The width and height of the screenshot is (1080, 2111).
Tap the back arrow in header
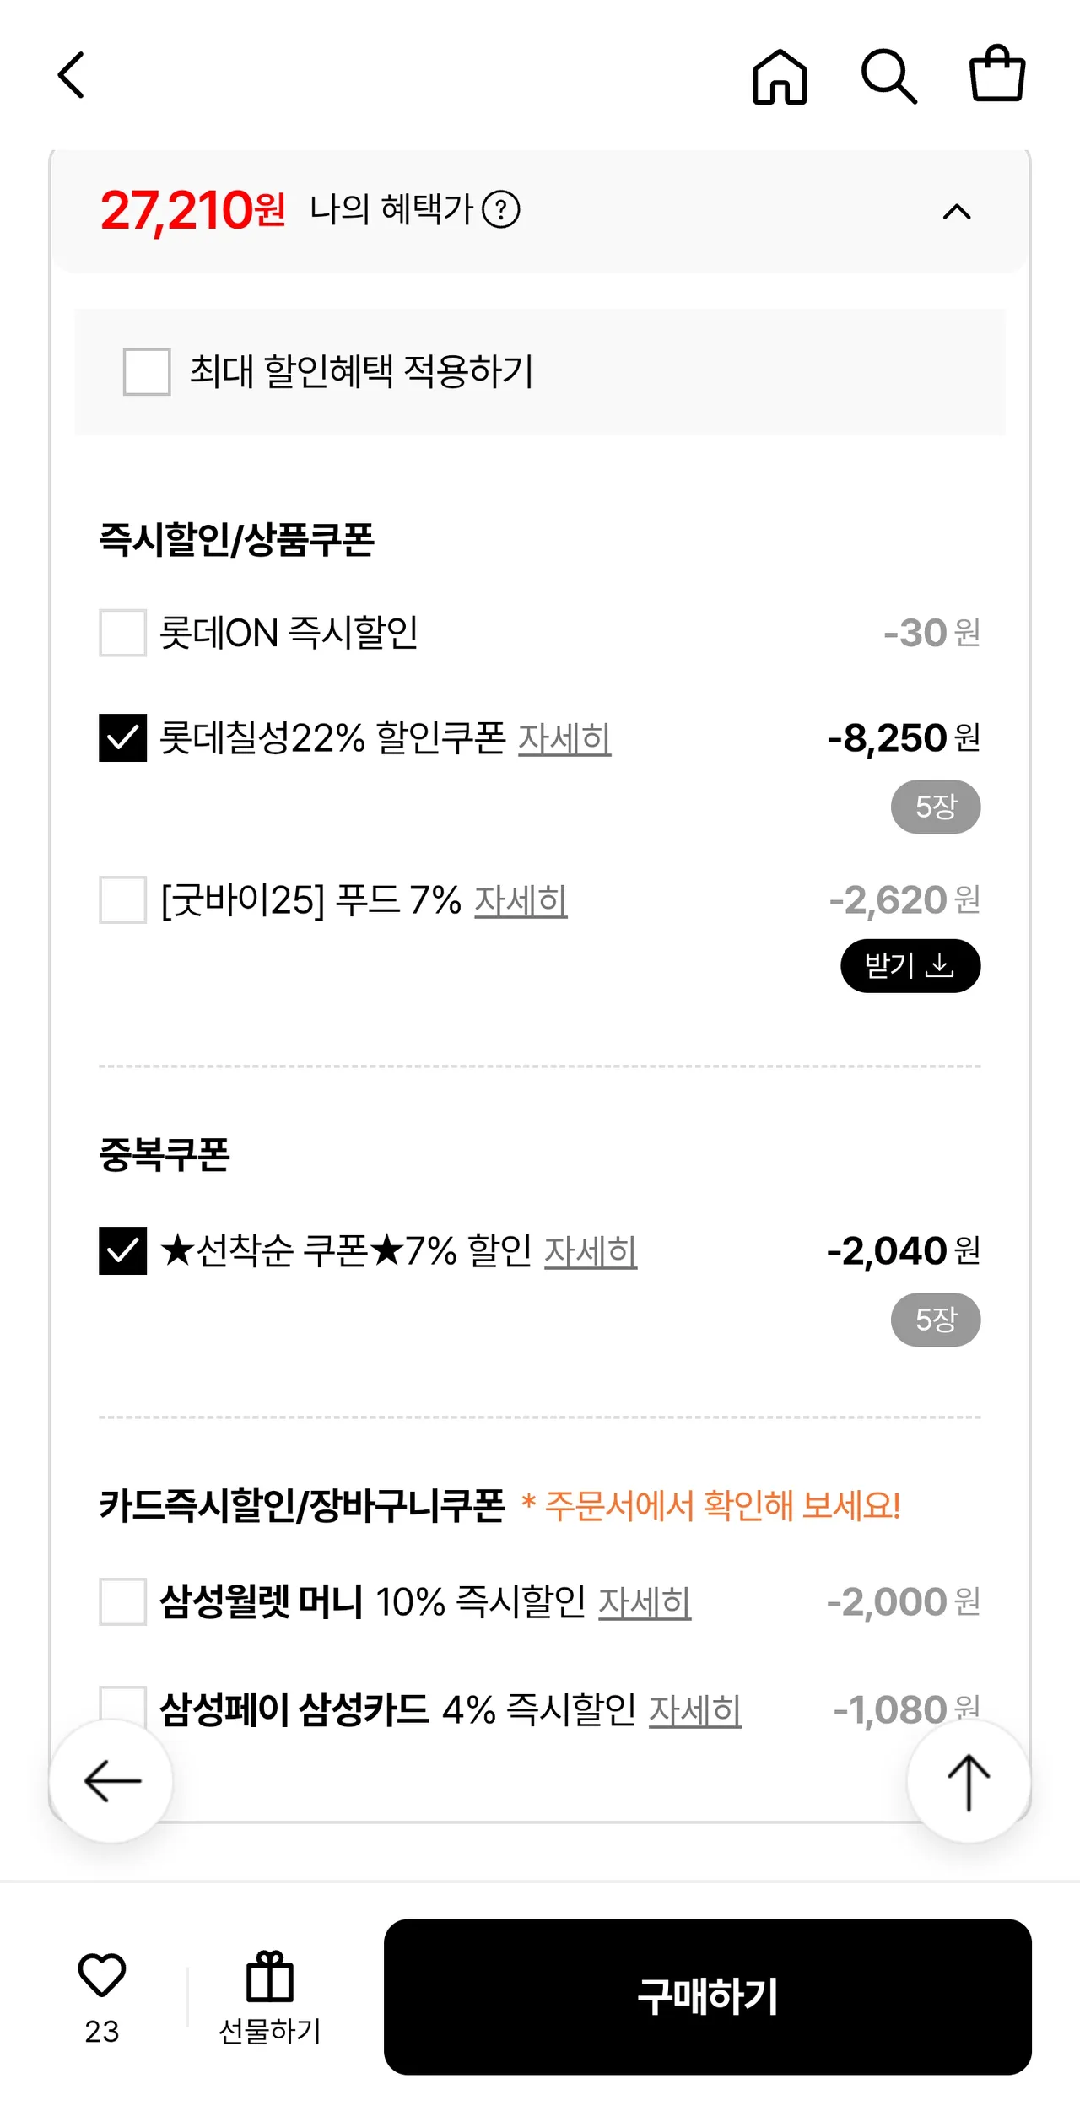tap(72, 76)
